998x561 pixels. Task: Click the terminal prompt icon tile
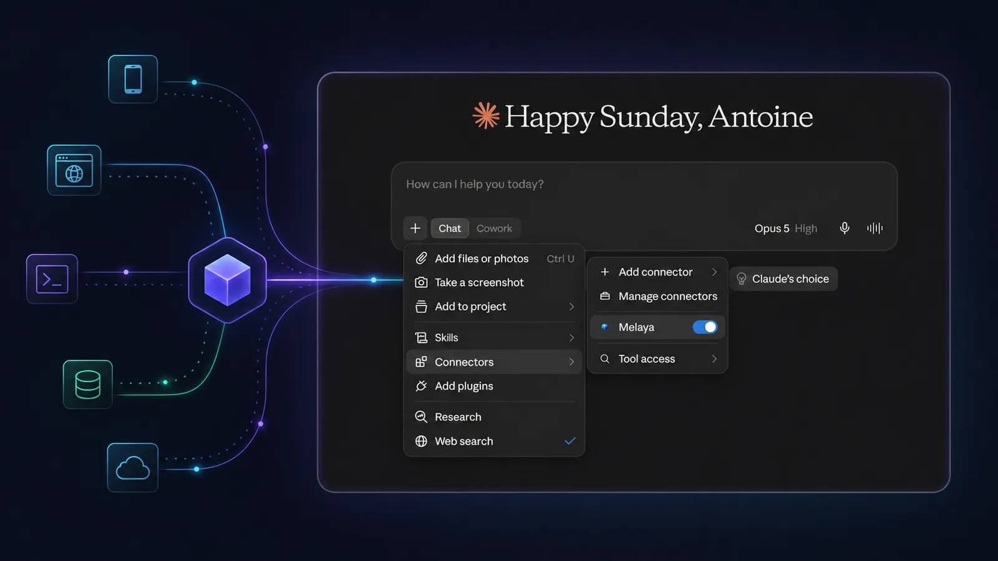52,279
